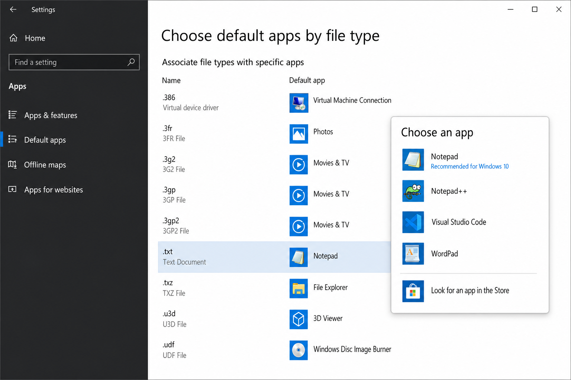
Task: Minimize the Settings window
Action: [510, 9]
